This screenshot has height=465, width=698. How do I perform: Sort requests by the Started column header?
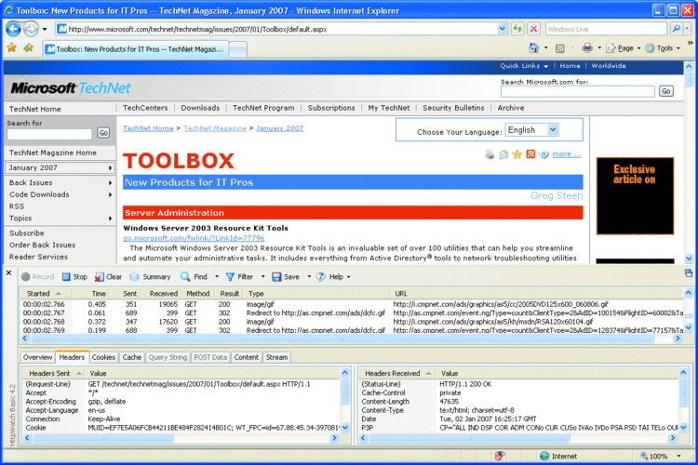pos(44,294)
